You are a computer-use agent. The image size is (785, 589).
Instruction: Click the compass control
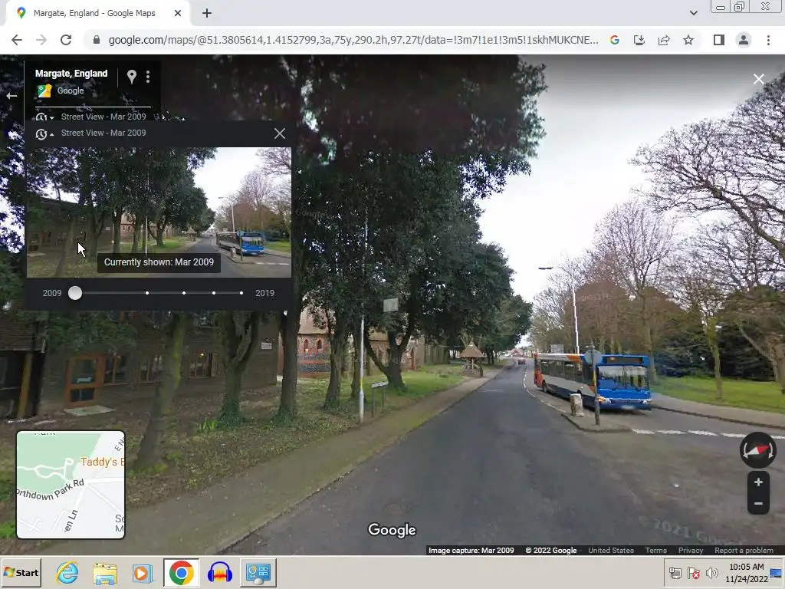pyautogui.click(x=758, y=450)
